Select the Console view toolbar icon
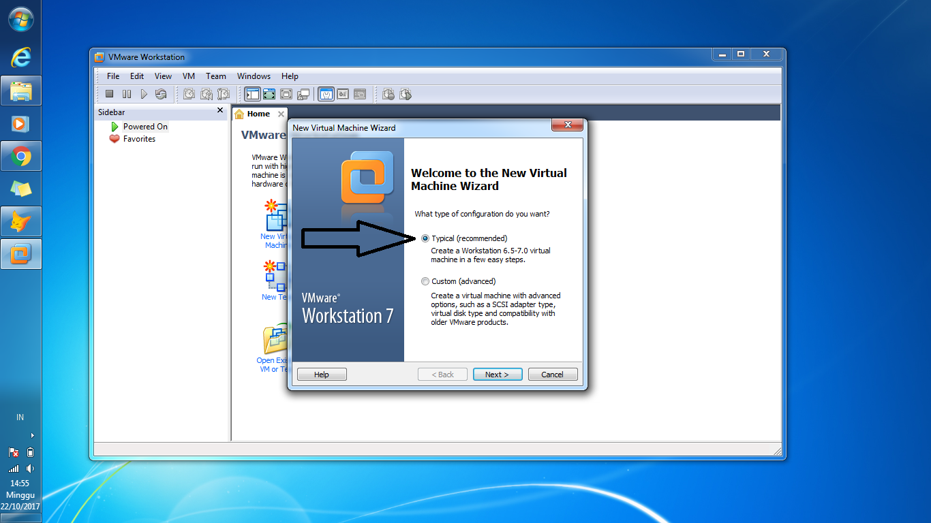The width and height of the screenshot is (931, 523). [360, 94]
